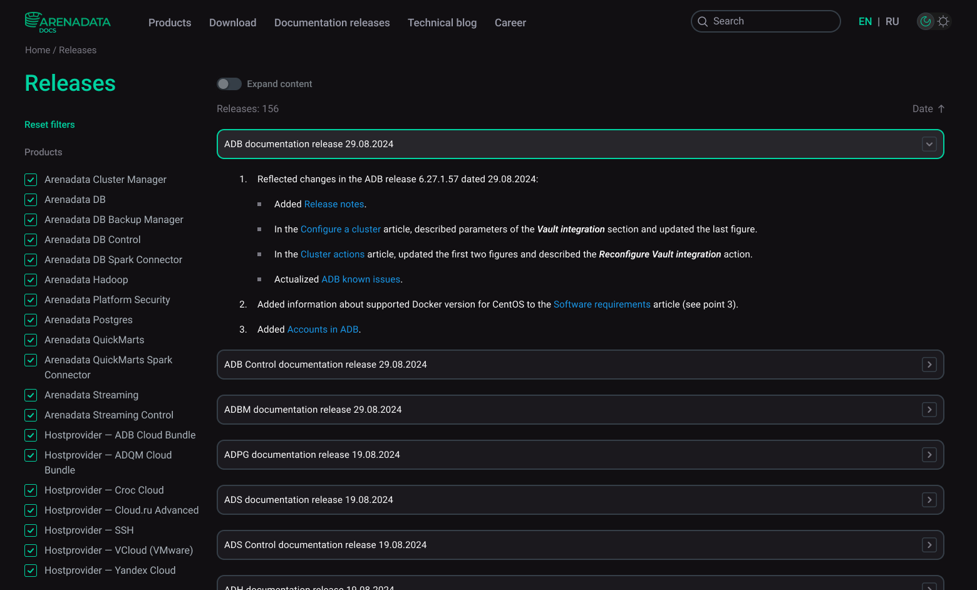Open the Technical blog menu item
The height and width of the screenshot is (590, 977).
[x=442, y=23]
